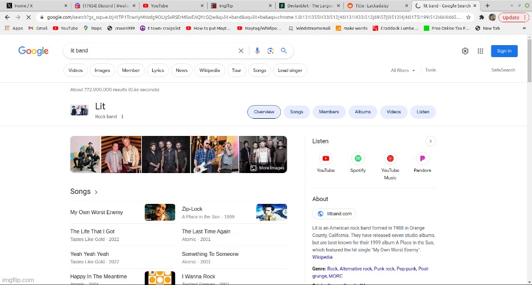Click the Sign in button
The image size is (532, 285).
(504, 51)
